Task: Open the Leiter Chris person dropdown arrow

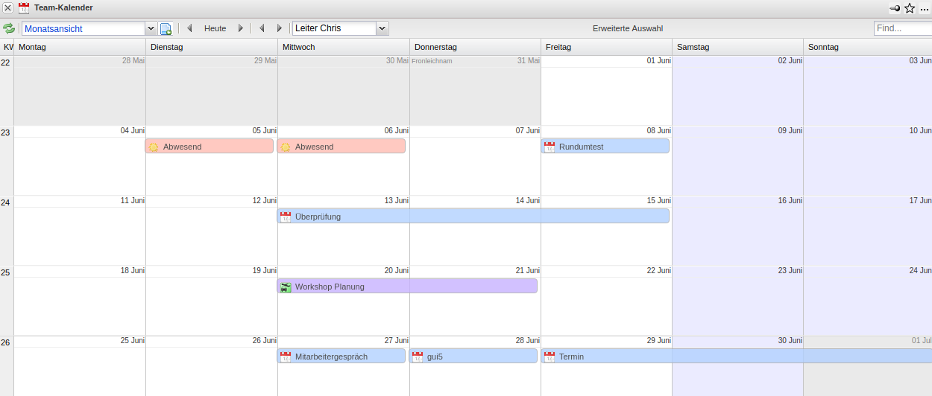Action: click(x=382, y=28)
